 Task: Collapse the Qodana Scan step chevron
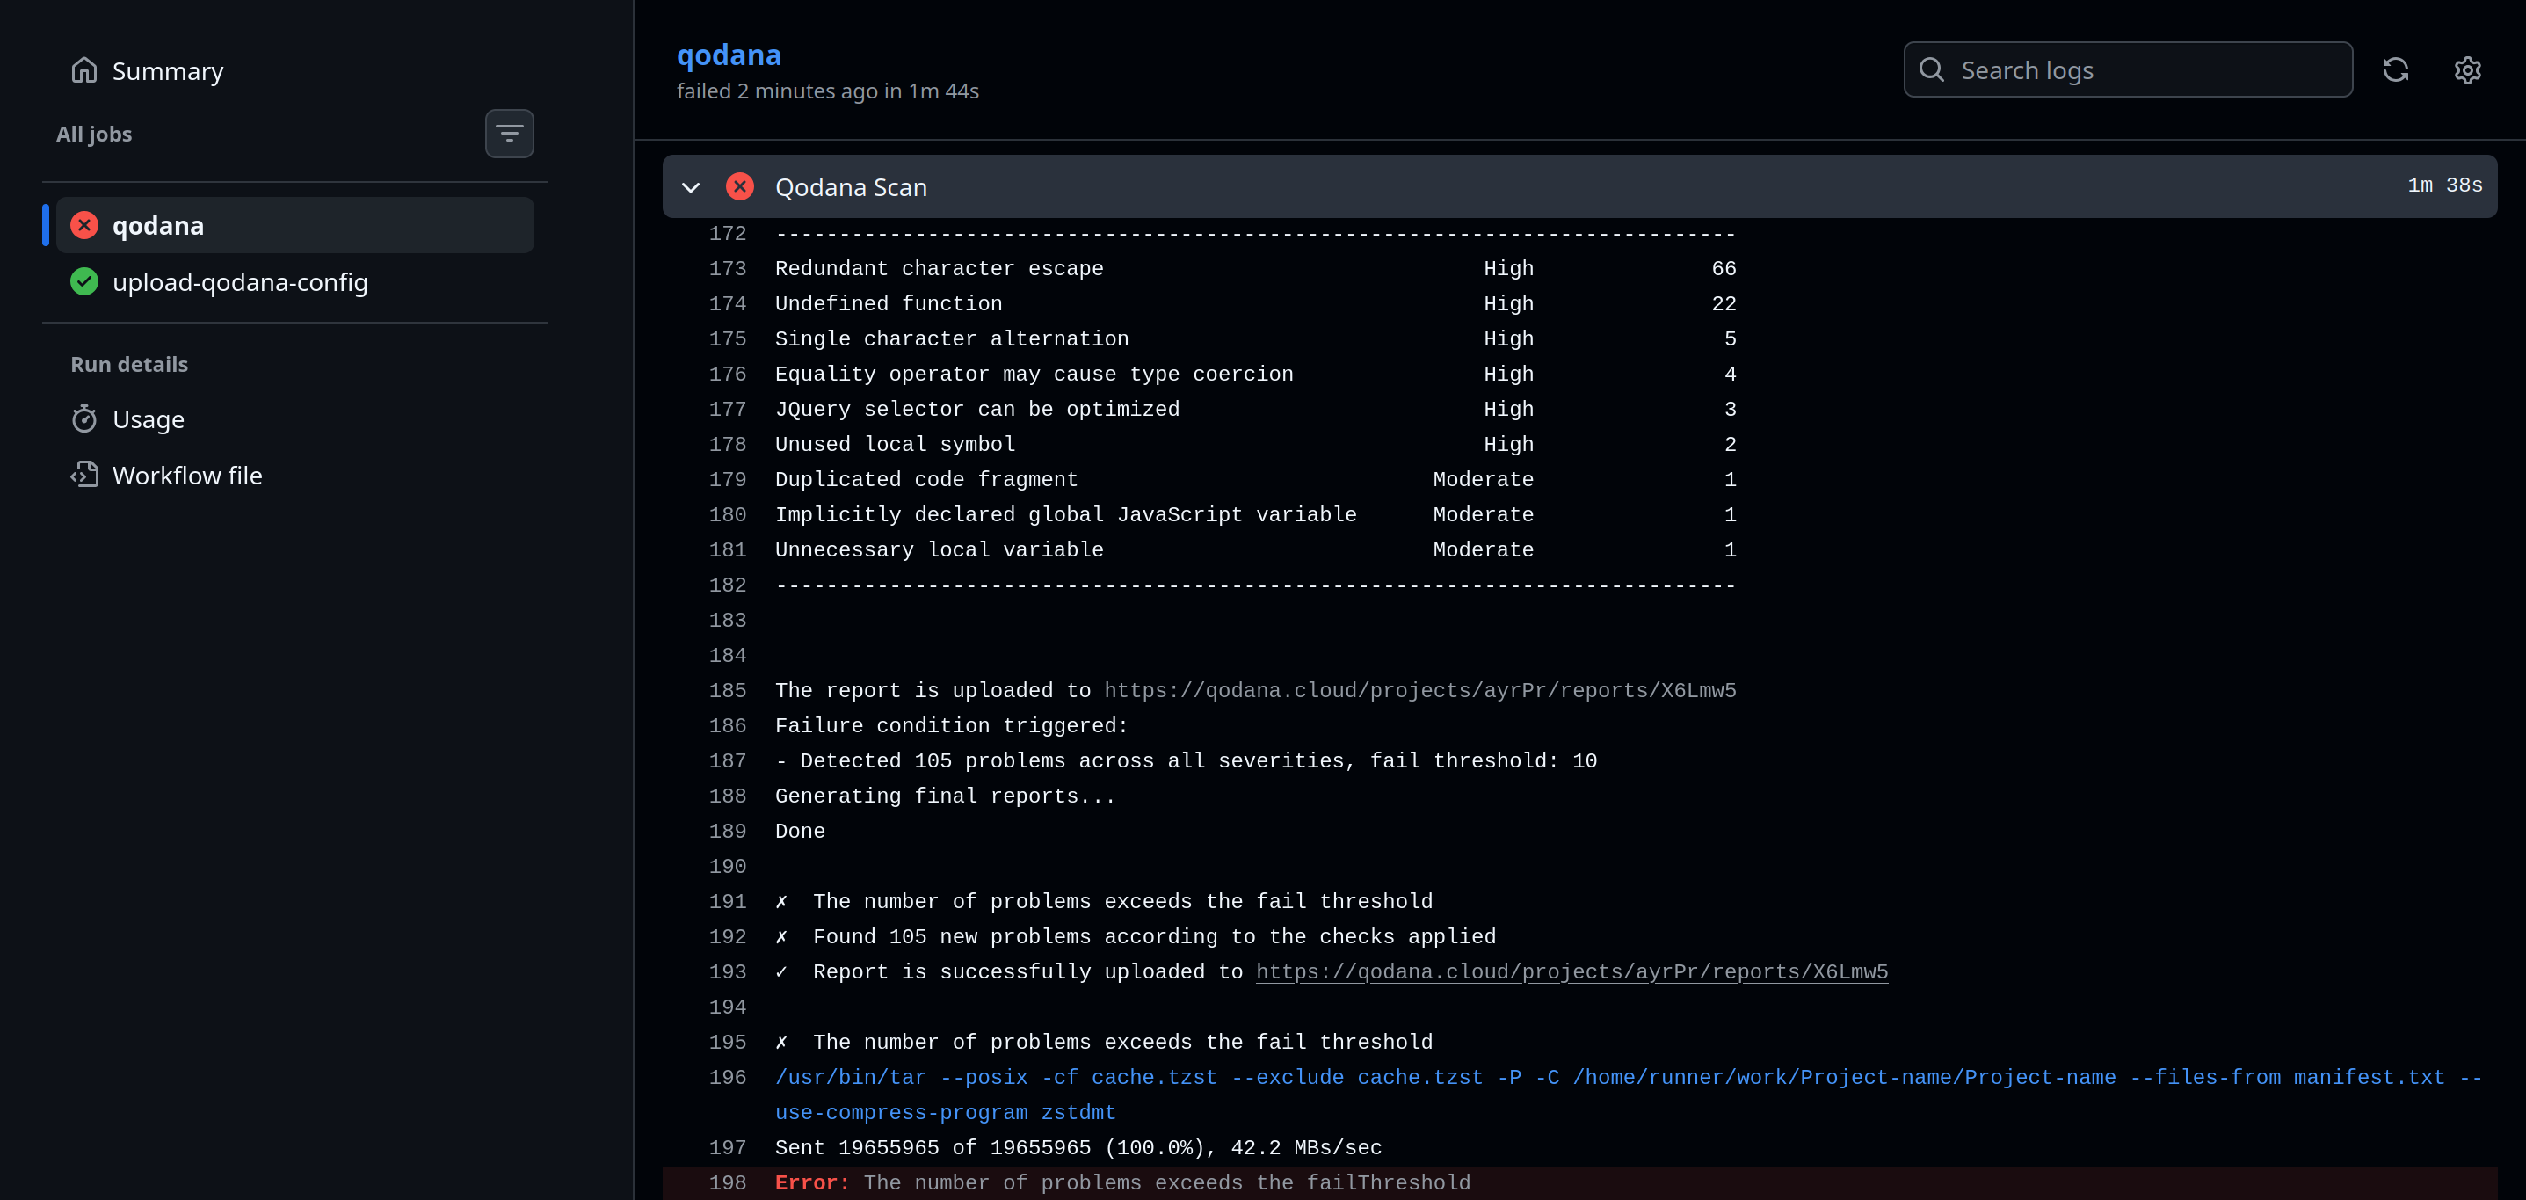coord(690,187)
